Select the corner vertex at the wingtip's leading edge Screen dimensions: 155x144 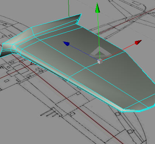(x=122, y=111)
